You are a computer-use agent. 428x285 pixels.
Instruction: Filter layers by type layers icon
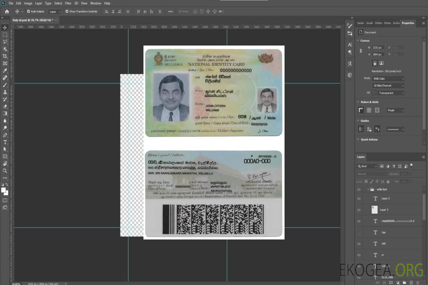point(394,166)
